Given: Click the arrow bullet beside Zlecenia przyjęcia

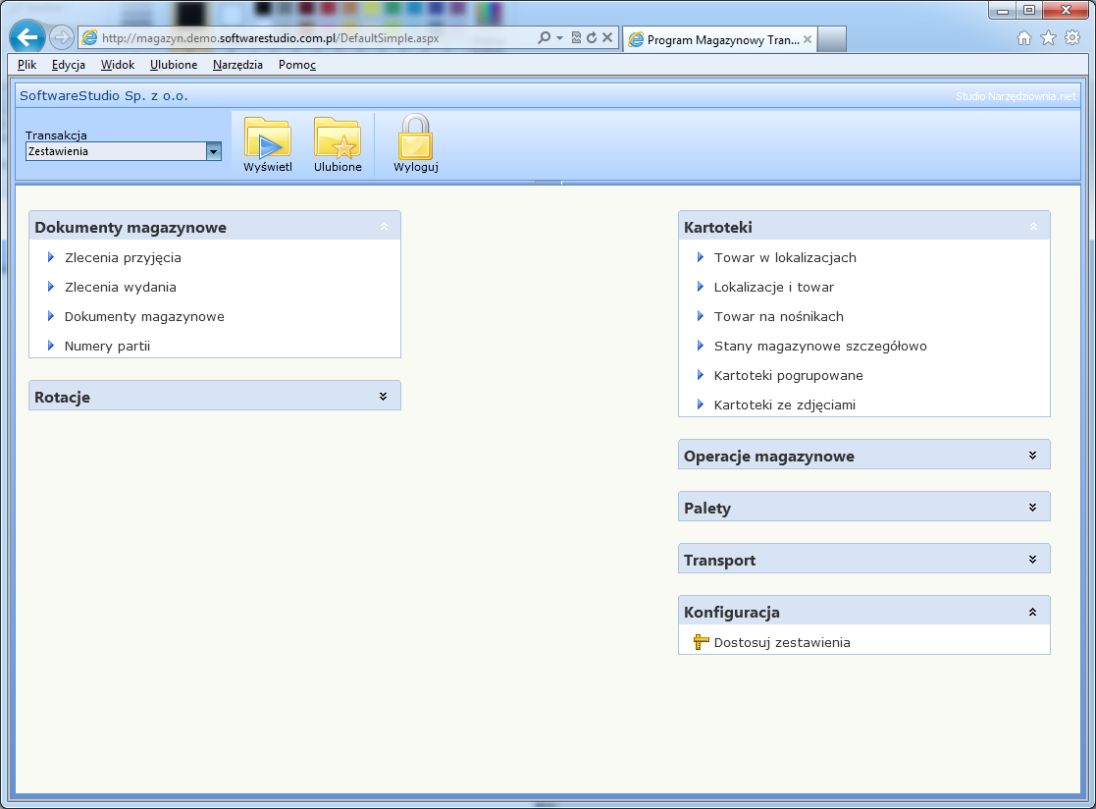Looking at the screenshot, I should (50, 257).
